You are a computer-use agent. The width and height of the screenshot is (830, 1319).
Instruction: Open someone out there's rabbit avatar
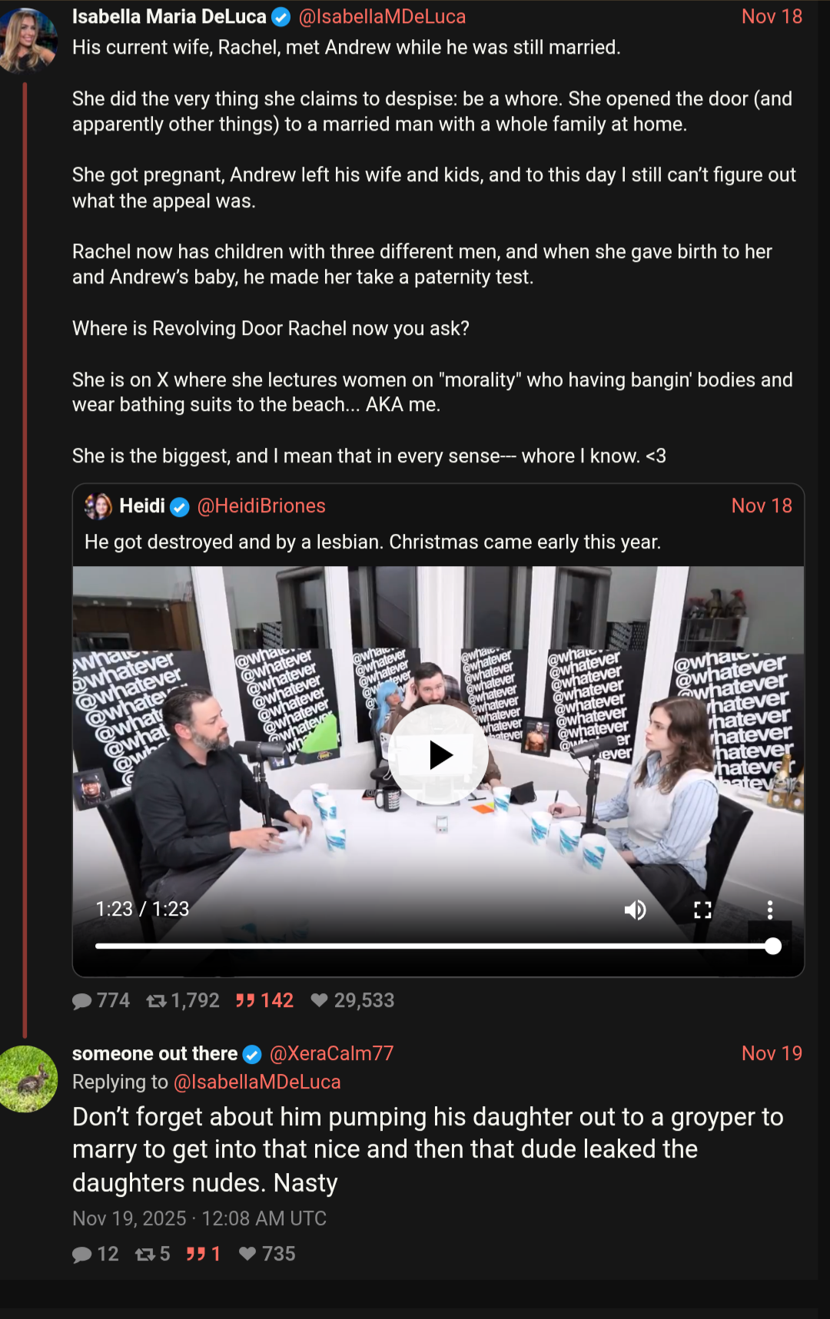click(28, 1079)
